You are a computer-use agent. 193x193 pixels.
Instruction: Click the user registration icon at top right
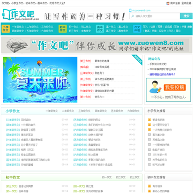pyautogui.click(x=168, y=3)
